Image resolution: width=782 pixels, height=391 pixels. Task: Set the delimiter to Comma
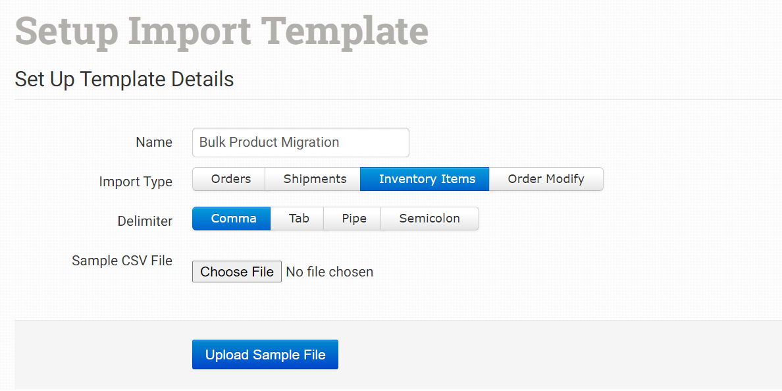coord(231,219)
